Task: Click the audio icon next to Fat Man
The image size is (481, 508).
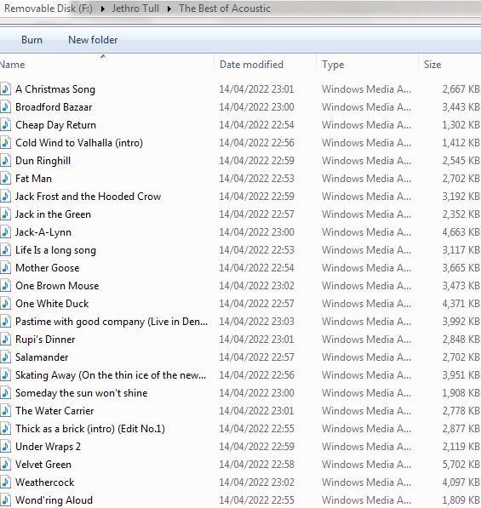Action: click(x=5, y=179)
